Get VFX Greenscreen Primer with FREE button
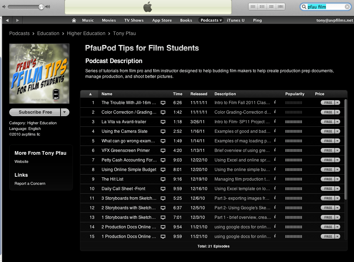 pyautogui.click(x=328, y=150)
